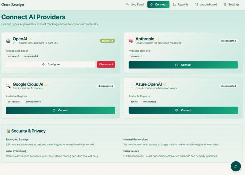Click the Azure OpenAI disconnected badge

(228, 86)
